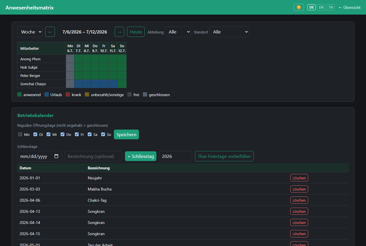This screenshot has width=366, height=246.
Task: Switch language to EN
Action: coord(321,7)
